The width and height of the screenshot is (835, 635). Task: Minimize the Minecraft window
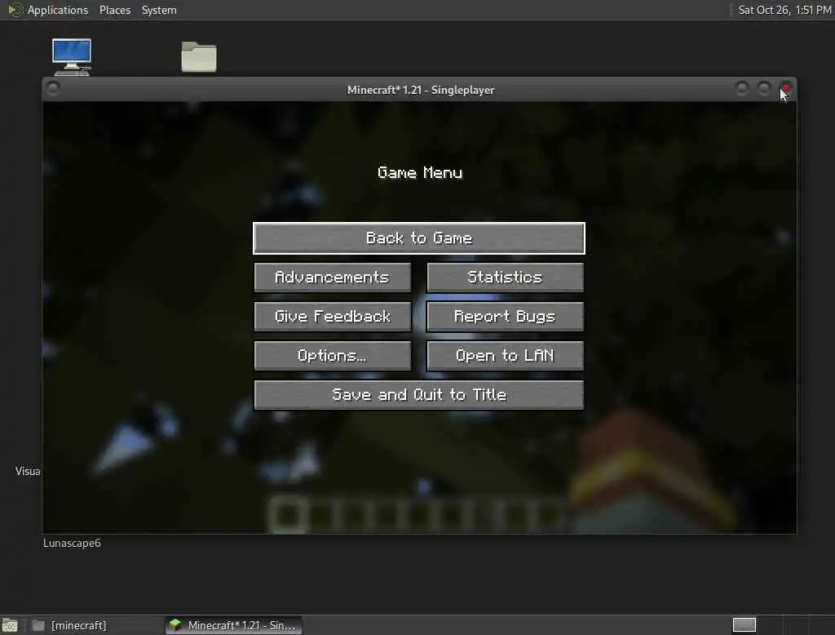point(742,88)
